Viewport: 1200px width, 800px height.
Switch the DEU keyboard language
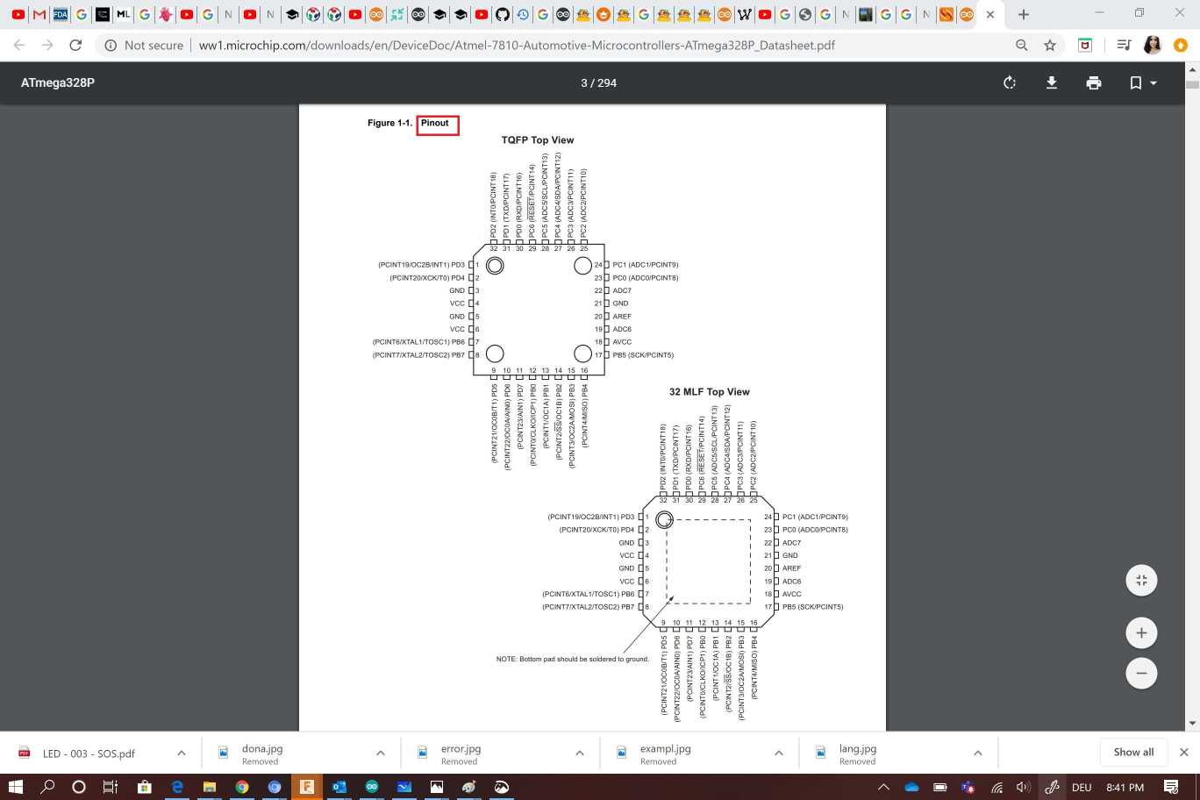pos(1082,787)
